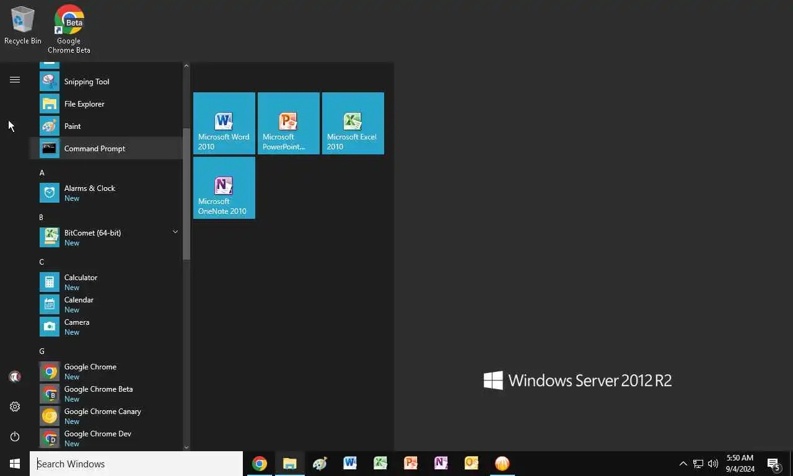Launch Google Chrome from the app list

[106, 371]
